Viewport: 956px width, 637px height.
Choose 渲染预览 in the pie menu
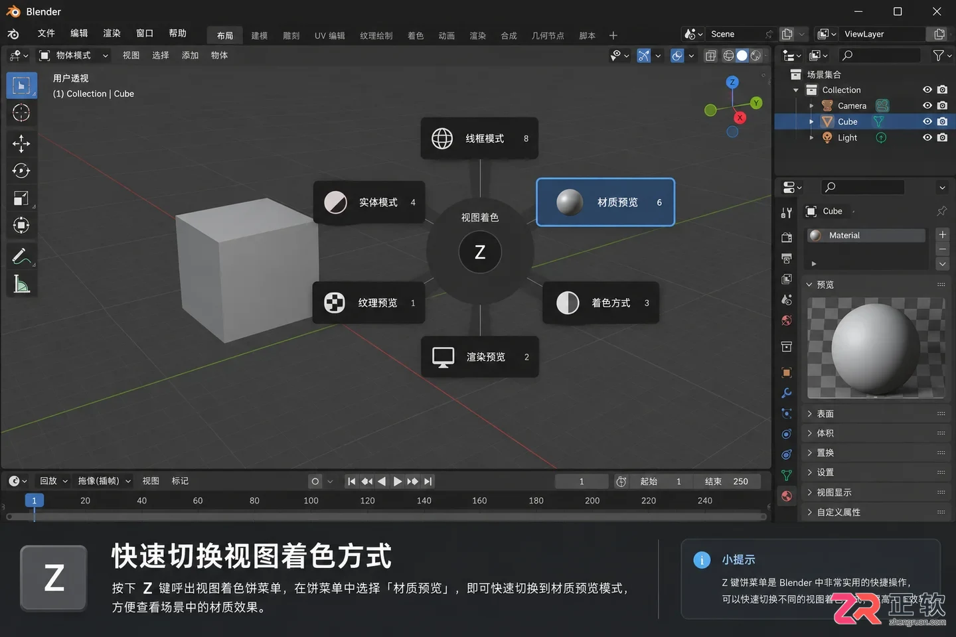pyautogui.click(x=480, y=357)
